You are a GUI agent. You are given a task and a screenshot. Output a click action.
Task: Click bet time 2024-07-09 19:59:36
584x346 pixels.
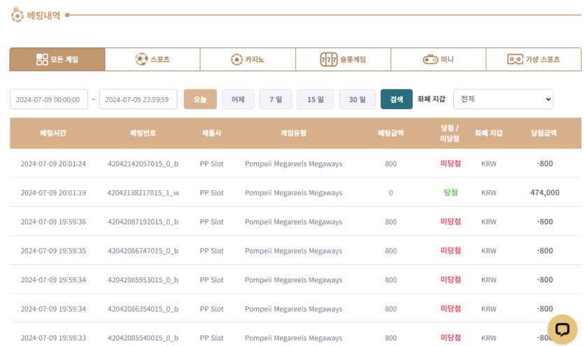click(x=53, y=222)
